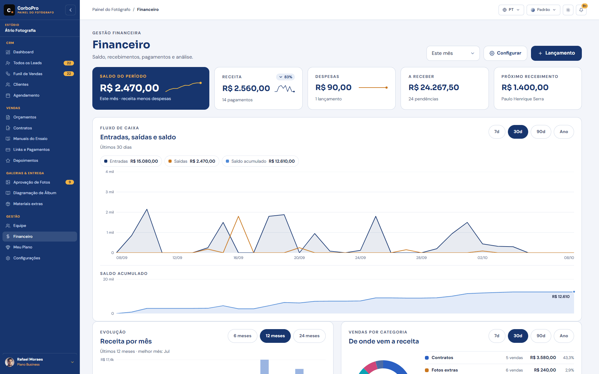Open Links e Pagamentos
This screenshot has width=599, height=374.
pos(40,150)
